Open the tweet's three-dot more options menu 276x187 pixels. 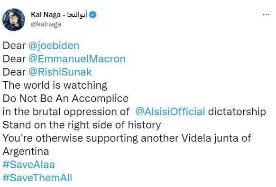266,15
